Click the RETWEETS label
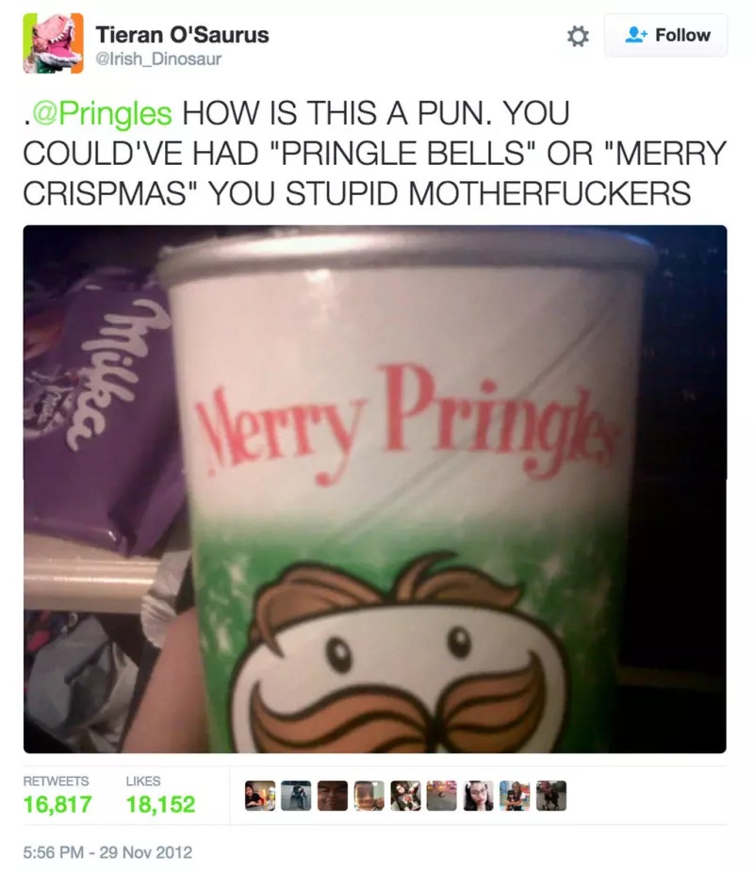The width and height of the screenshot is (754, 872). coord(56,781)
